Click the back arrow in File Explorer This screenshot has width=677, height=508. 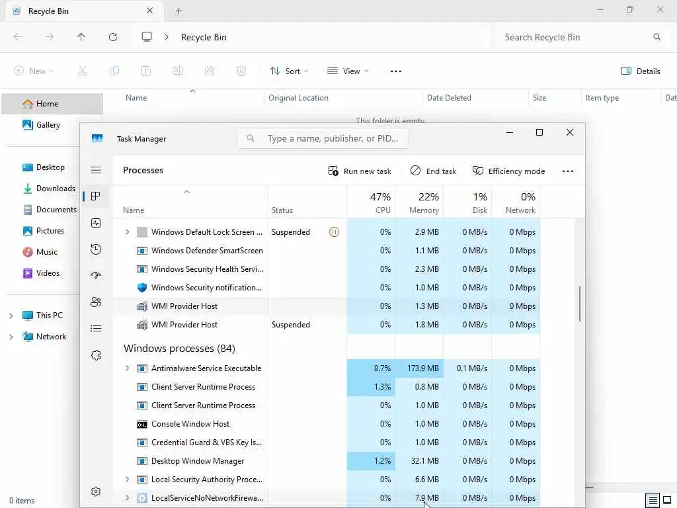pos(18,37)
